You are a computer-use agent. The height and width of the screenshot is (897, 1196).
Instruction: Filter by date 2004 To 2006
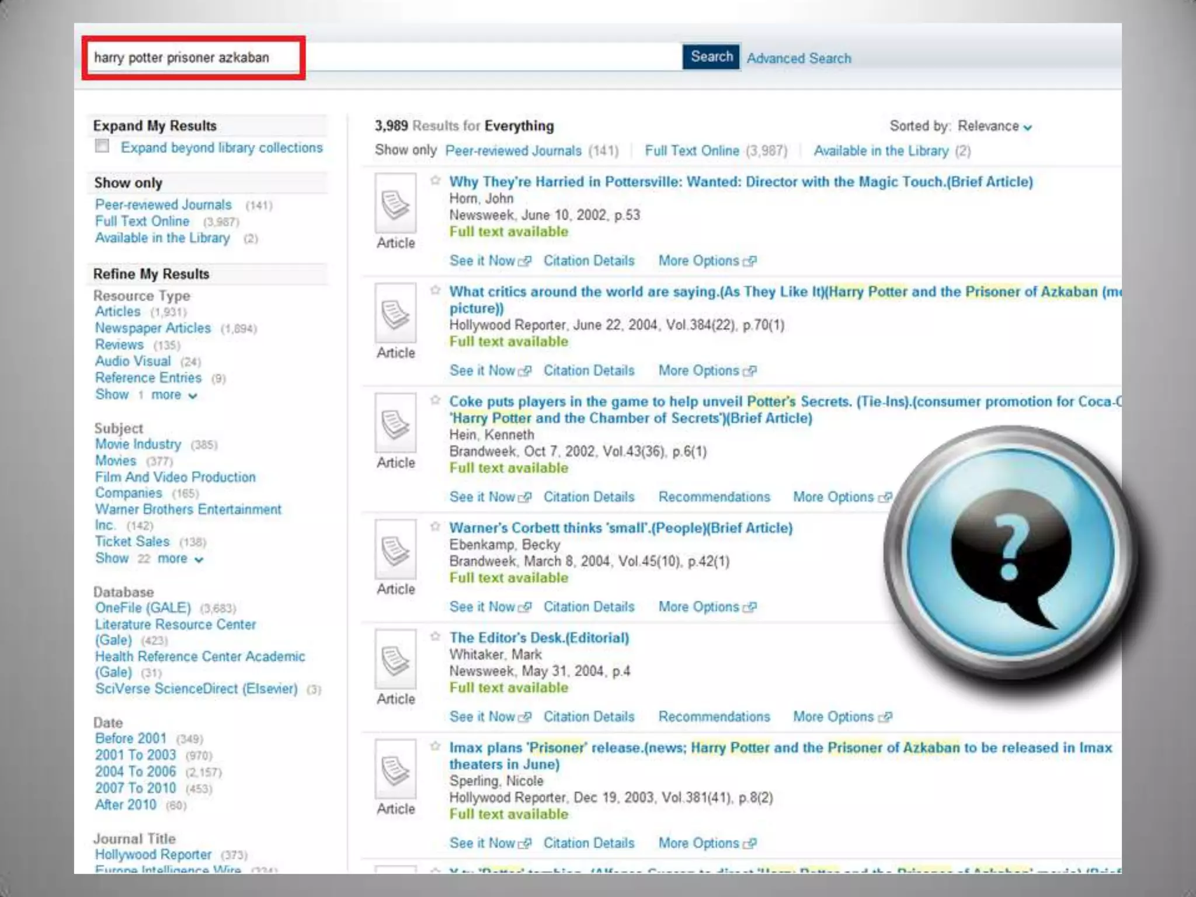135,771
